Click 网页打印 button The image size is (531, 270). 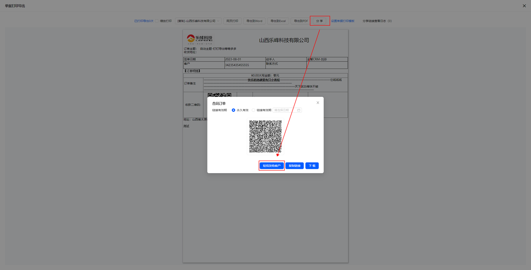(x=232, y=21)
